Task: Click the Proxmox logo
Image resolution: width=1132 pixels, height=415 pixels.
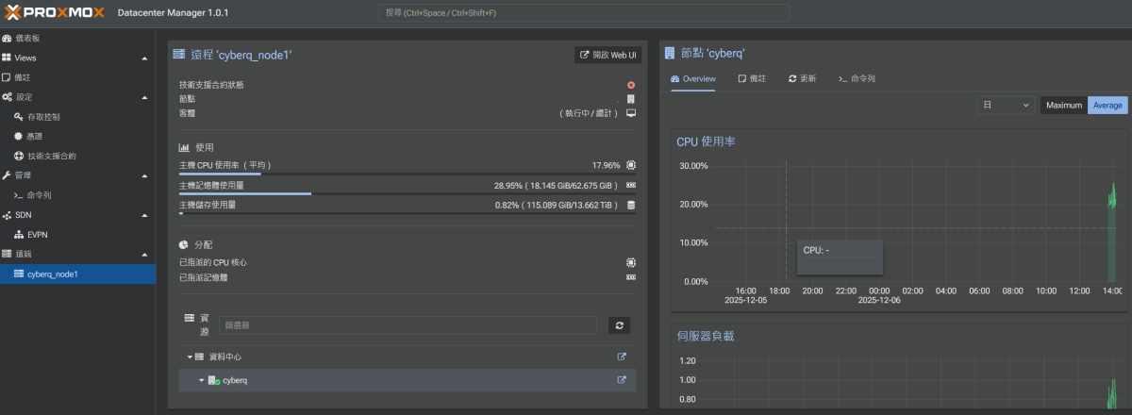Action: [x=55, y=12]
